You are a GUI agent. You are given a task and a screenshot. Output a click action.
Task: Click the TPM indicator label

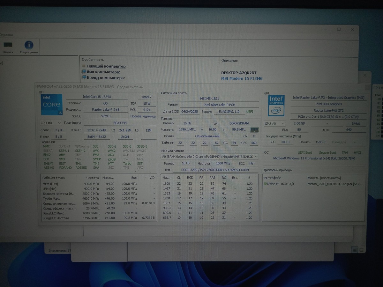point(345,153)
